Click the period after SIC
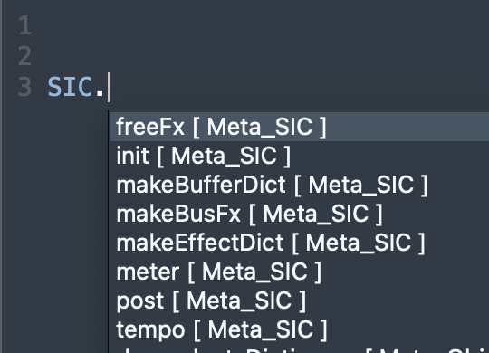 coord(100,92)
